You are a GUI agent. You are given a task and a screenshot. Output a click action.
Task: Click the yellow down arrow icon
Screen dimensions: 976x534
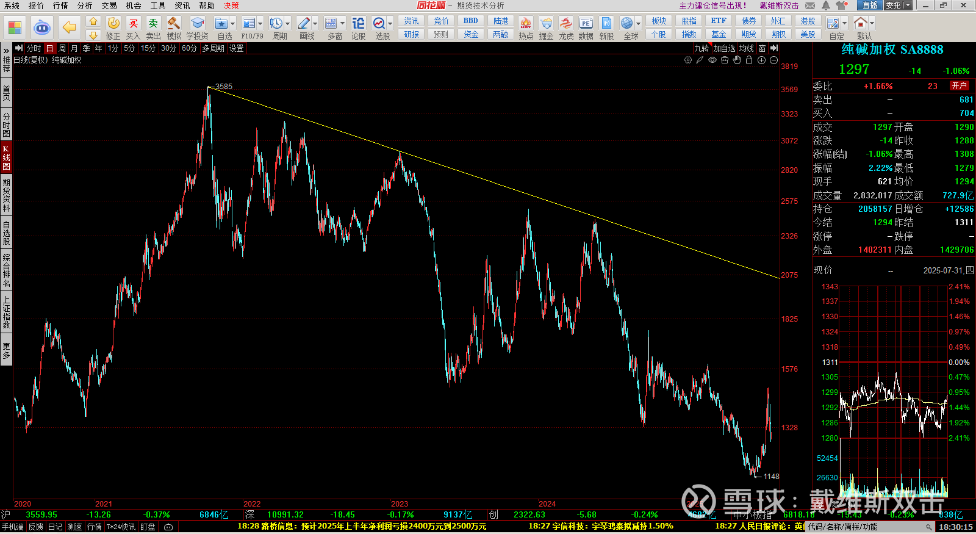click(x=93, y=35)
